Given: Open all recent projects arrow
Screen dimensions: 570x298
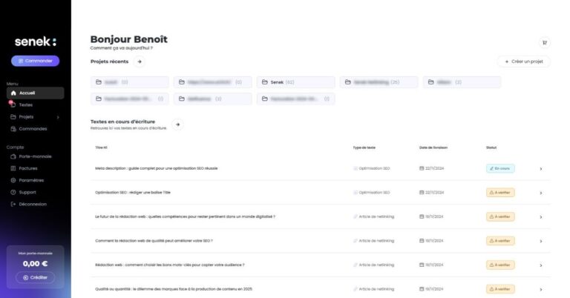Looking at the screenshot, I should 140,62.
